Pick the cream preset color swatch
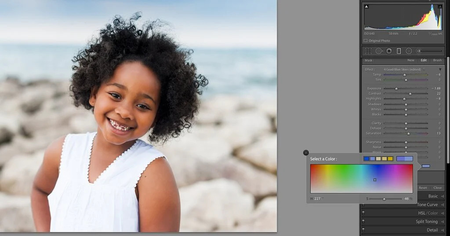The height and width of the screenshot is (236, 450). (x=378, y=159)
